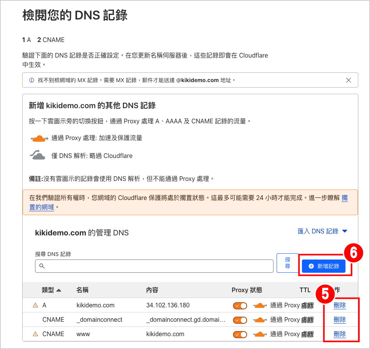Image resolution: width=370 pixels, height=349 pixels.
Task: Delete the kikidemo.com A record
Action: pyautogui.click(x=340, y=305)
